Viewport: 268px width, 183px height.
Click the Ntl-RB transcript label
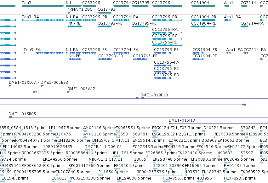74,23
